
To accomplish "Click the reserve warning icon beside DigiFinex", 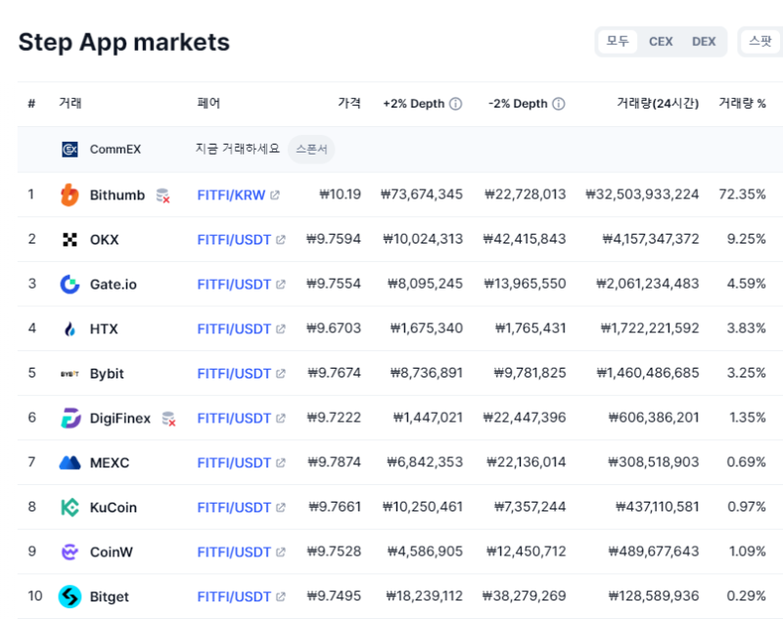I will tap(168, 419).
